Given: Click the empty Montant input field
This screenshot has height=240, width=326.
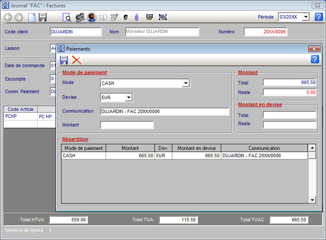Looking at the screenshot, I should click(x=127, y=125).
